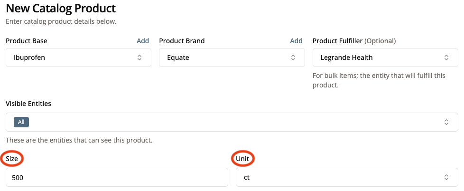Click the chevron icon in Visible Entities field
464x191 pixels.
tap(446, 122)
